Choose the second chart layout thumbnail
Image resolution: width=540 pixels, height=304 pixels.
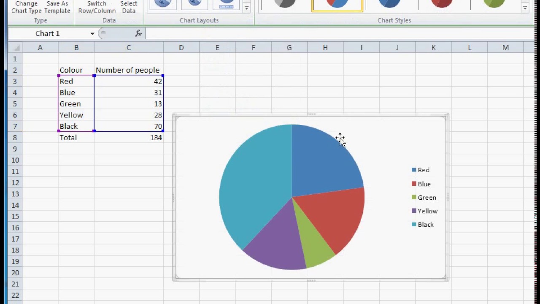pyautogui.click(x=194, y=5)
